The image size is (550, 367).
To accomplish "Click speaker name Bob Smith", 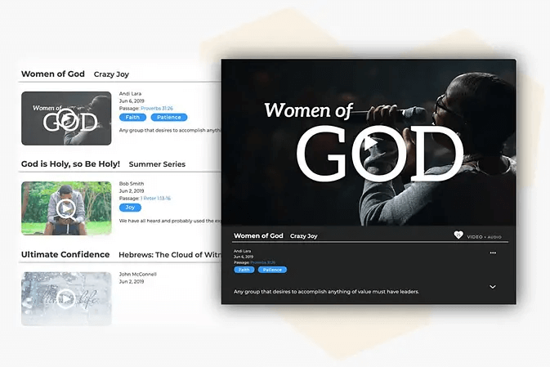I will 132,183.
